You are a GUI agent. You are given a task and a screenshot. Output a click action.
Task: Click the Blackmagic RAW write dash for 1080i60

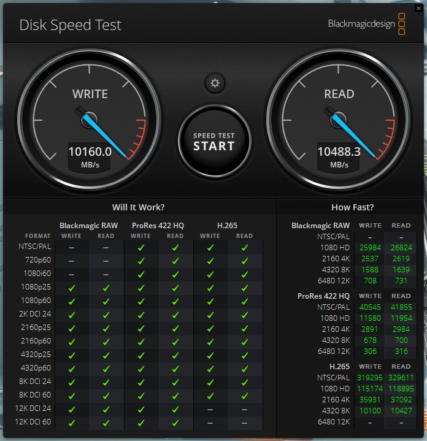[x=72, y=274]
